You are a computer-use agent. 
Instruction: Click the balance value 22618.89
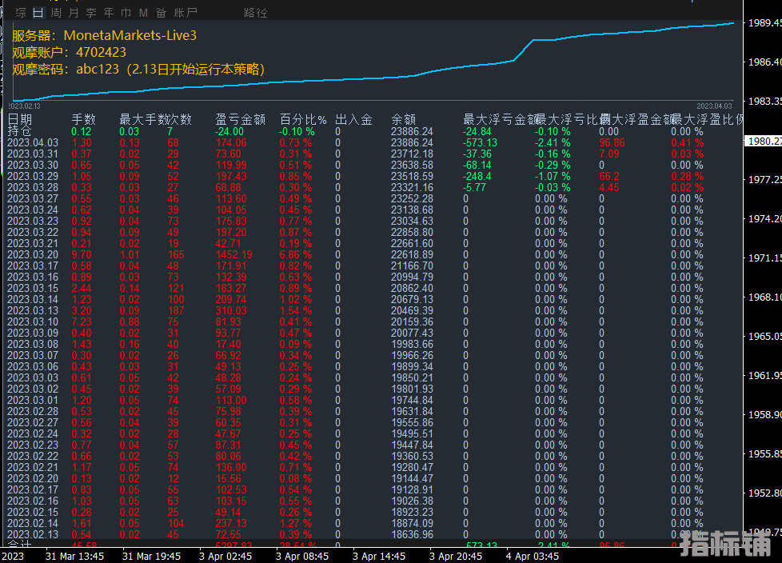[412, 255]
